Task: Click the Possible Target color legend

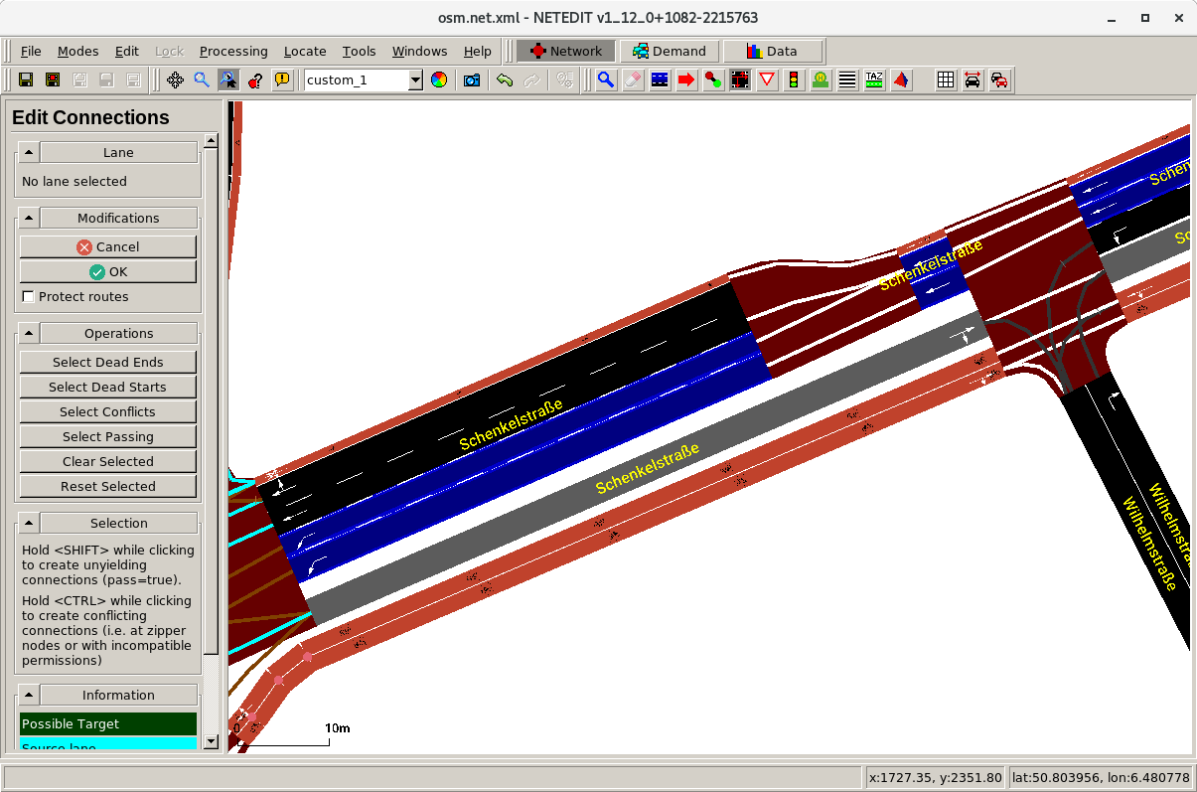Action: pos(108,724)
